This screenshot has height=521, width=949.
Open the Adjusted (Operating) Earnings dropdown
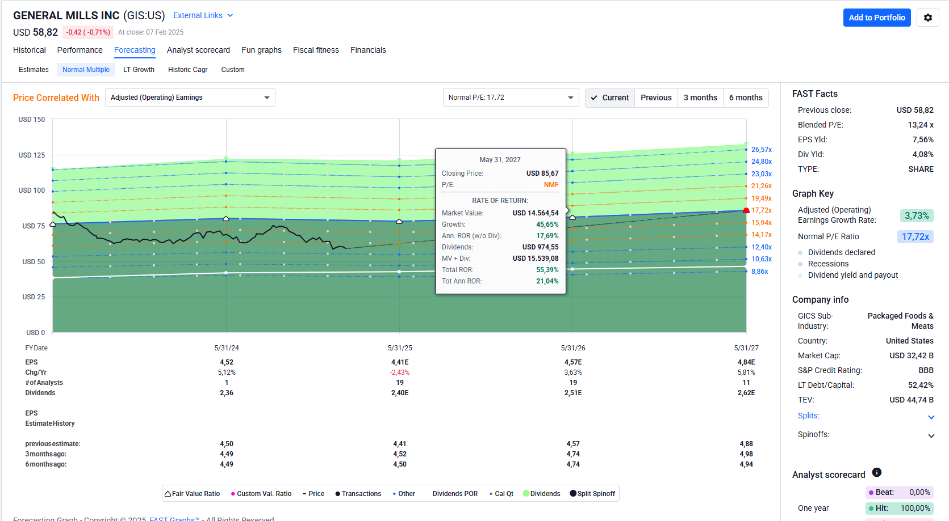coord(190,98)
